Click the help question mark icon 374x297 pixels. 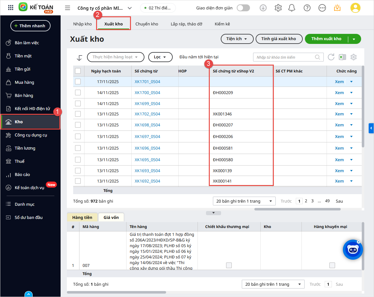click(x=307, y=8)
